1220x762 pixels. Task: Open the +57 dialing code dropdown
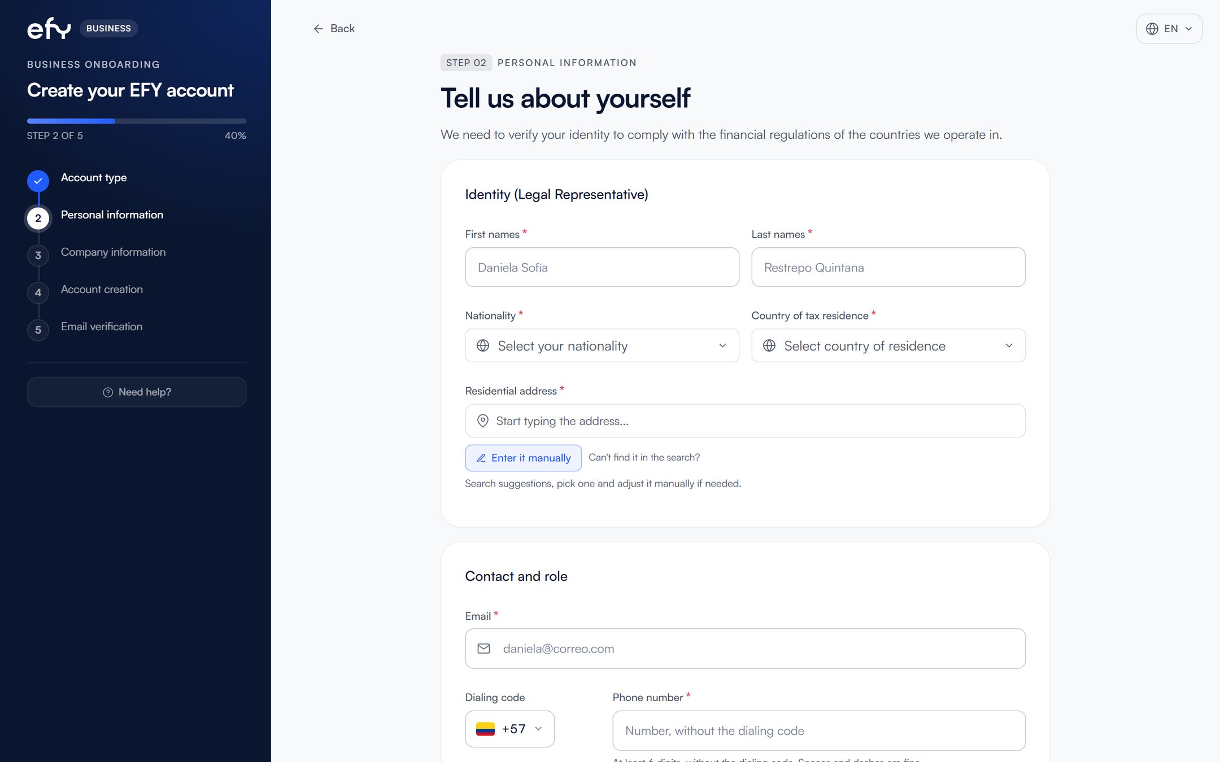tap(509, 729)
